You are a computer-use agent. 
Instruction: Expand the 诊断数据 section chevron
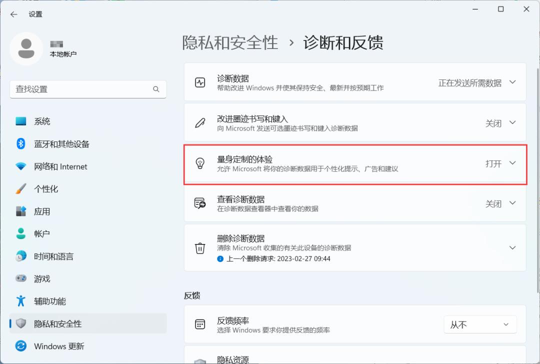coord(512,82)
